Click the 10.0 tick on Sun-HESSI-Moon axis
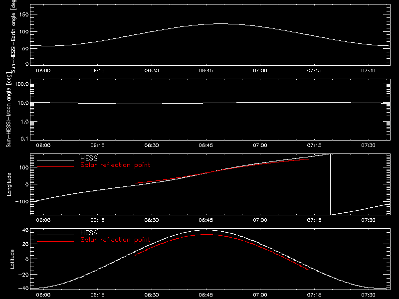Screen dimensions: 399x299 (x=23, y=103)
